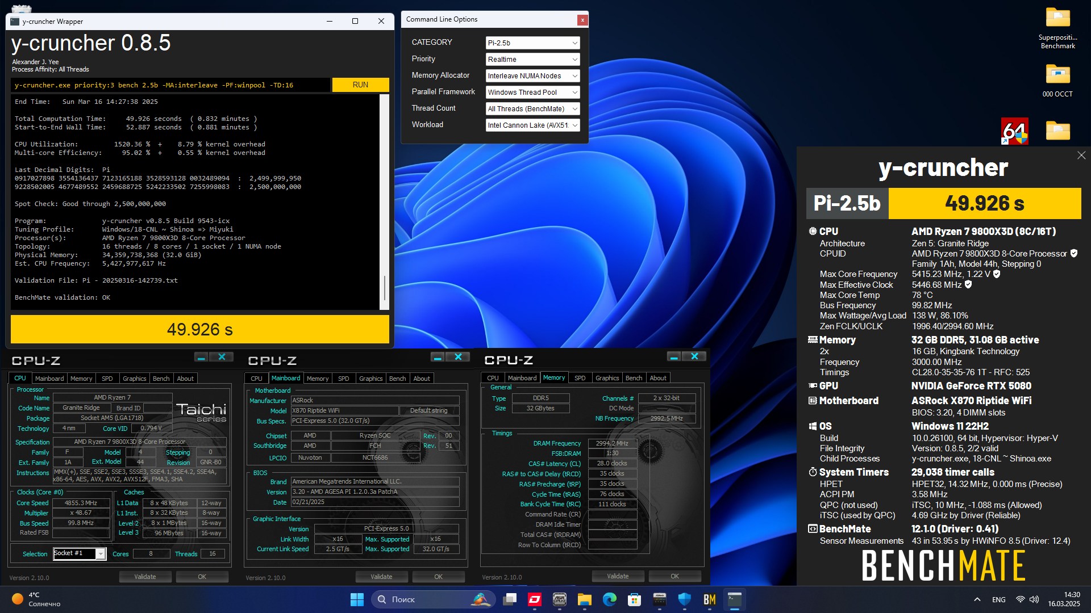The width and height of the screenshot is (1091, 613).
Task: Minimize the first CPU-Z window
Action: click(201, 357)
